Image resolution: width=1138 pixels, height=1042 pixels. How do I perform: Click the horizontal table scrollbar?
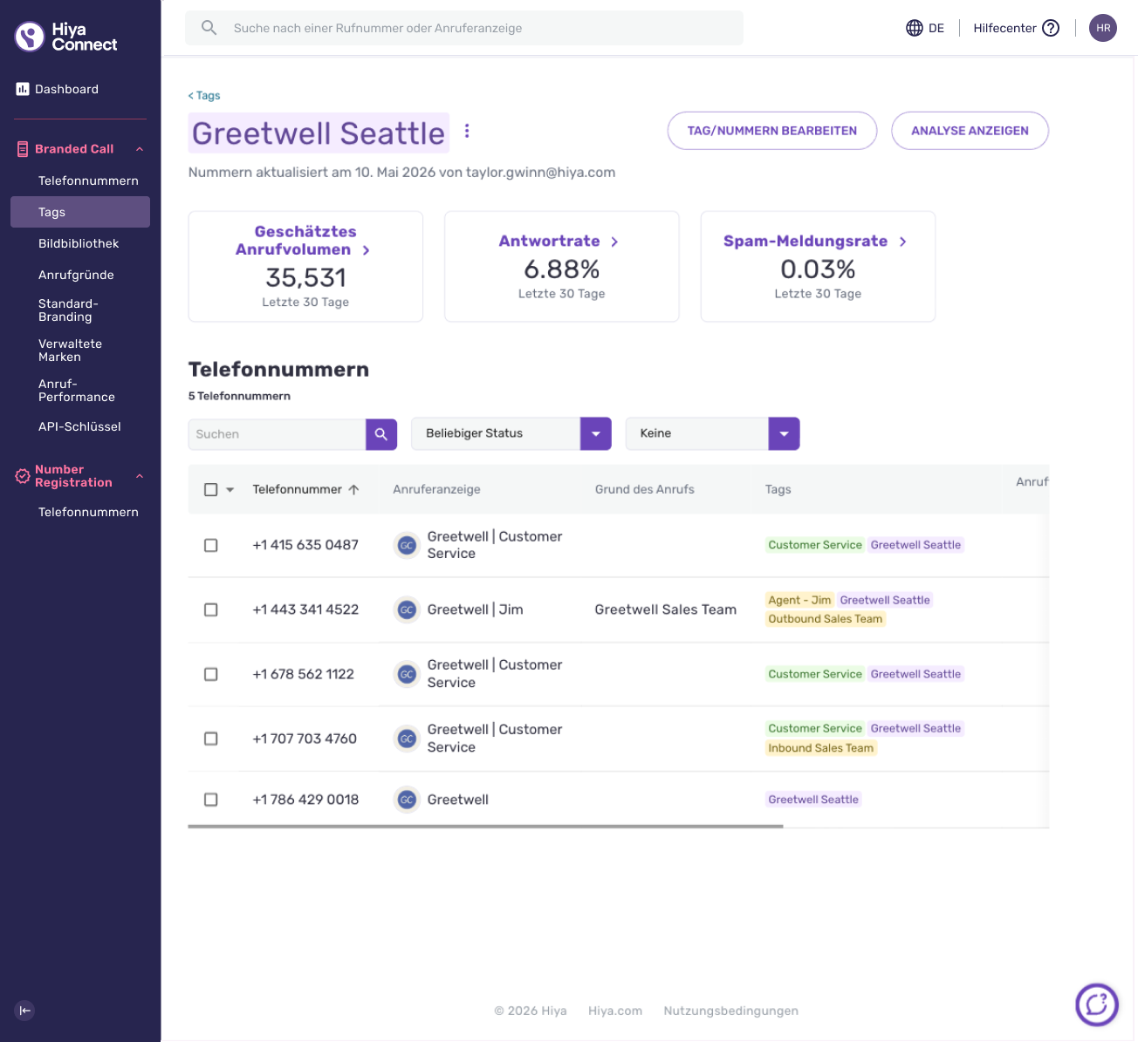[485, 826]
